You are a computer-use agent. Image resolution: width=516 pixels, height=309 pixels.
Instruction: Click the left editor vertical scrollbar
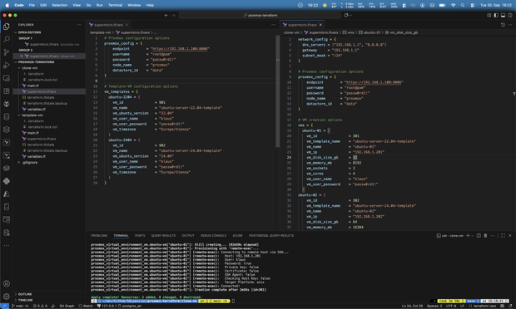278,91
